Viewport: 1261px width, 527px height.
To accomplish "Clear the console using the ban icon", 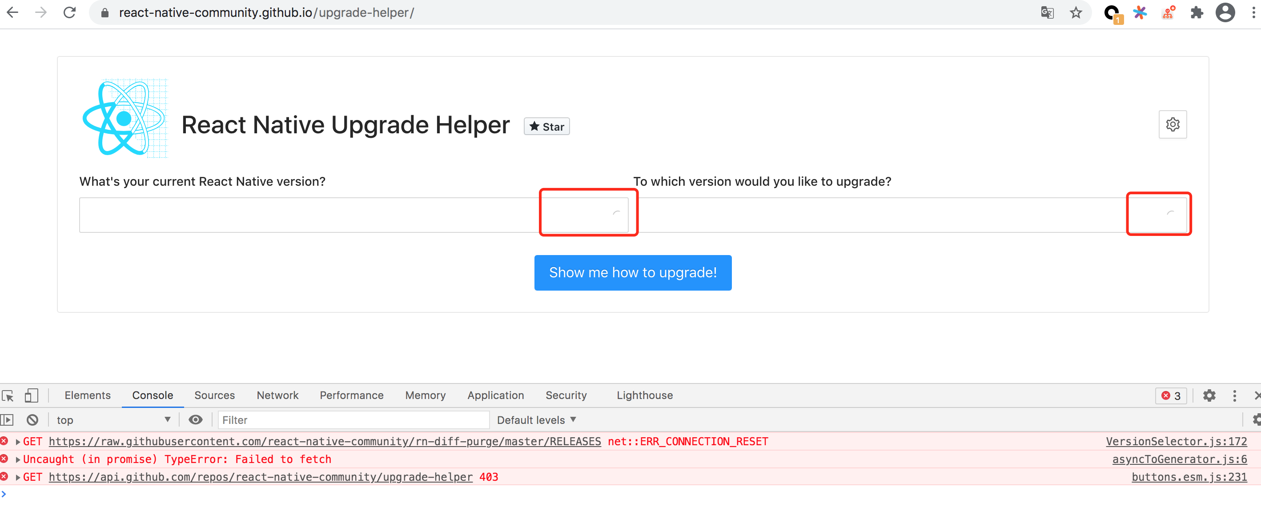I will (32, 419).
